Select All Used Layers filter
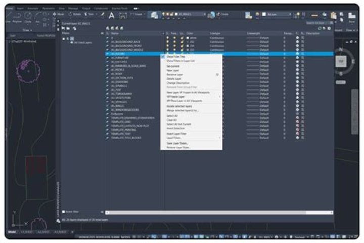 pyautogui.click(x=81, y=43)
